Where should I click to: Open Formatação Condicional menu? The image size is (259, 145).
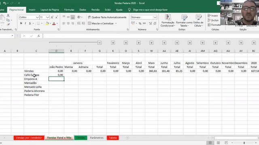168,21
